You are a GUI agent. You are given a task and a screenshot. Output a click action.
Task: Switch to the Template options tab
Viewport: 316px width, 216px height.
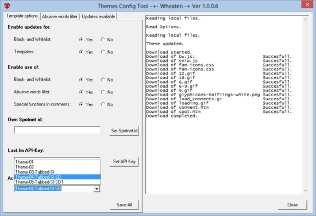[x=22, y=16]
